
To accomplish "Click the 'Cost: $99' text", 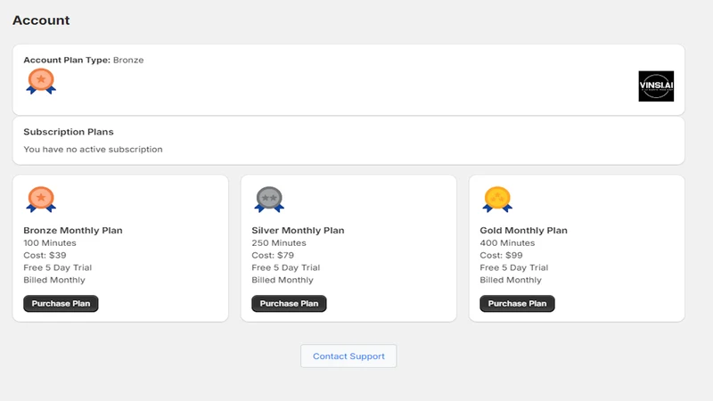I will pyautogui.click(x=501, y=255).
